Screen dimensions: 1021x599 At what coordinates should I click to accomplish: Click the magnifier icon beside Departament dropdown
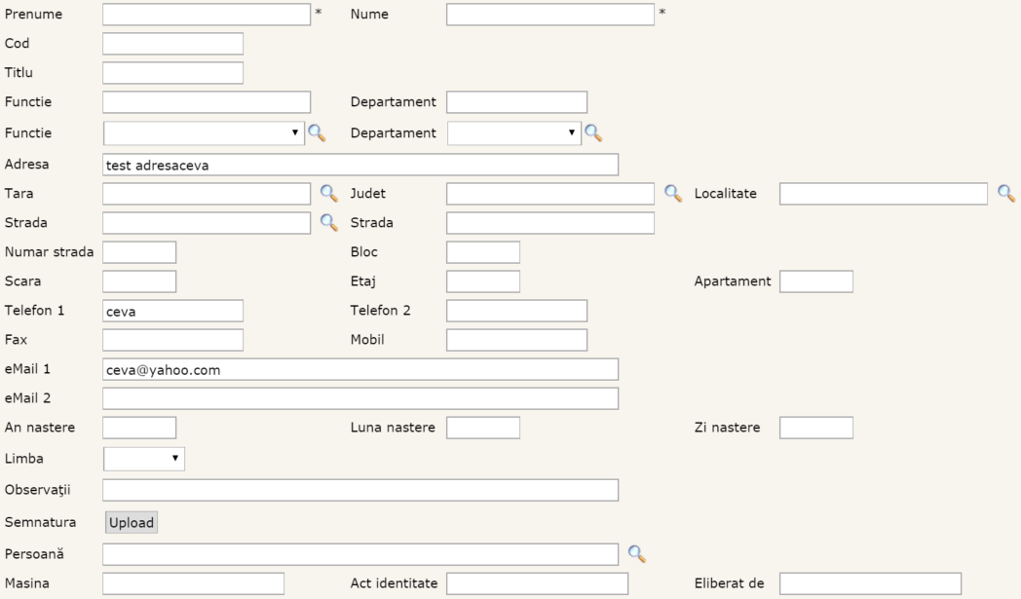click(592, 133)
